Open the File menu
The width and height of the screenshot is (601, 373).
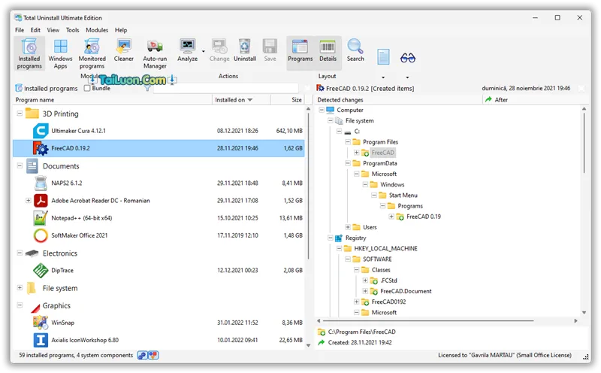(20, 30)
